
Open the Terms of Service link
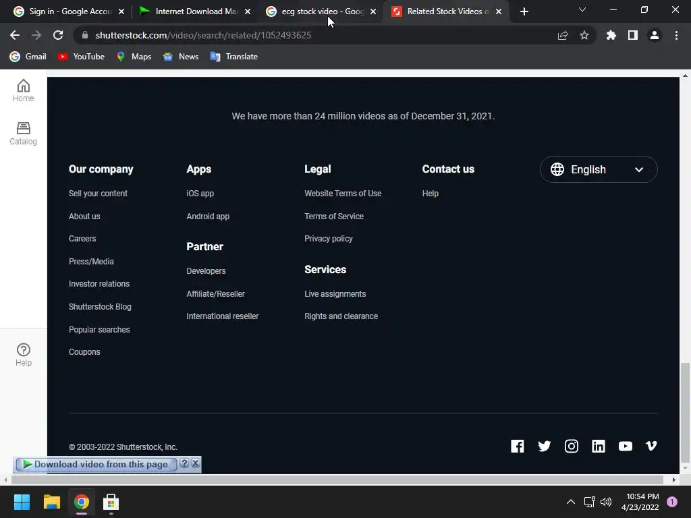coord(334,217)
